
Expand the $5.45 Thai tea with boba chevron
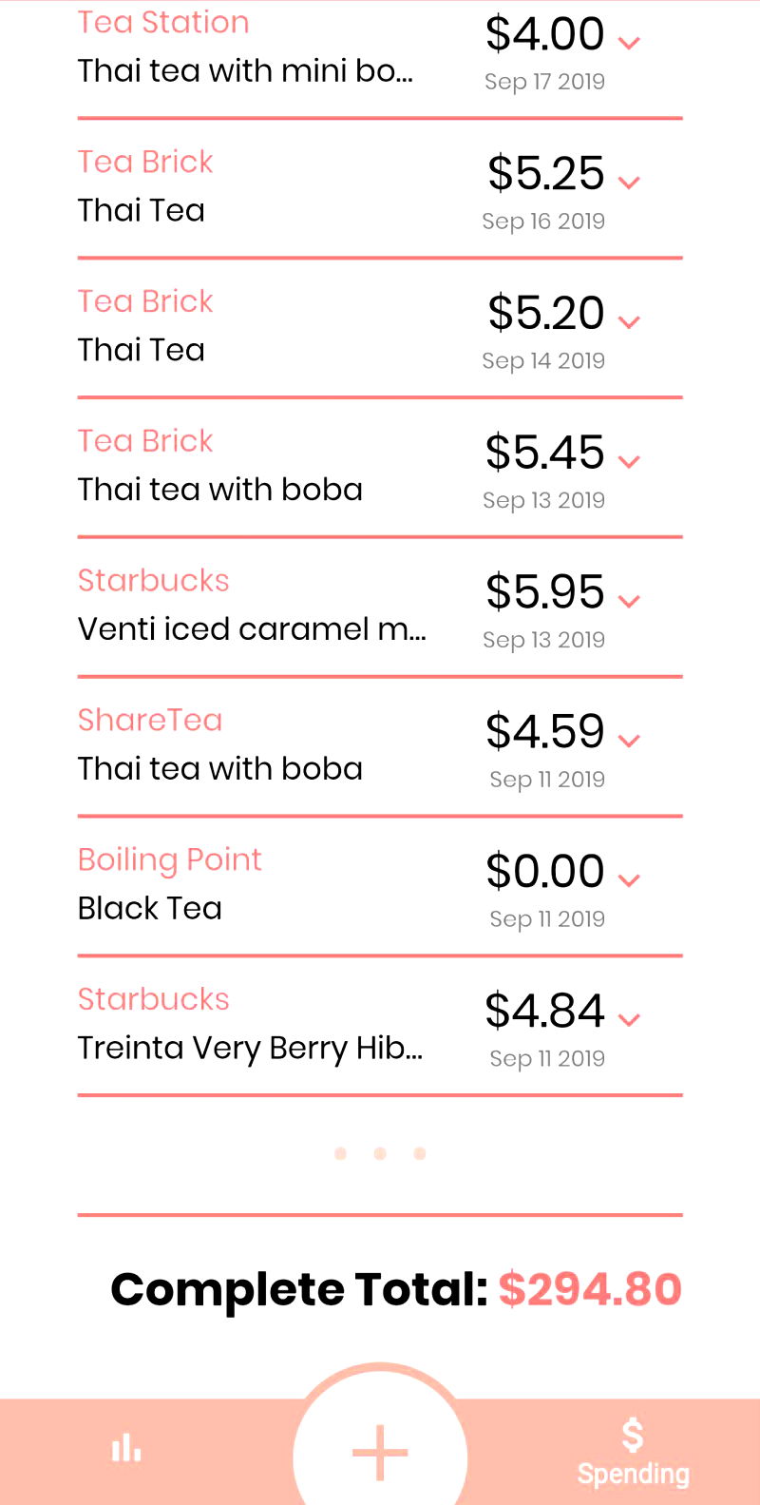tap(629, 461)
